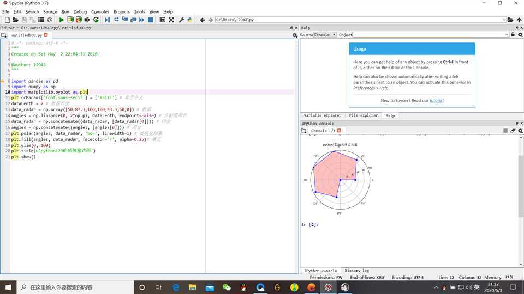Switch to the File explorer tab

point(364,115)
